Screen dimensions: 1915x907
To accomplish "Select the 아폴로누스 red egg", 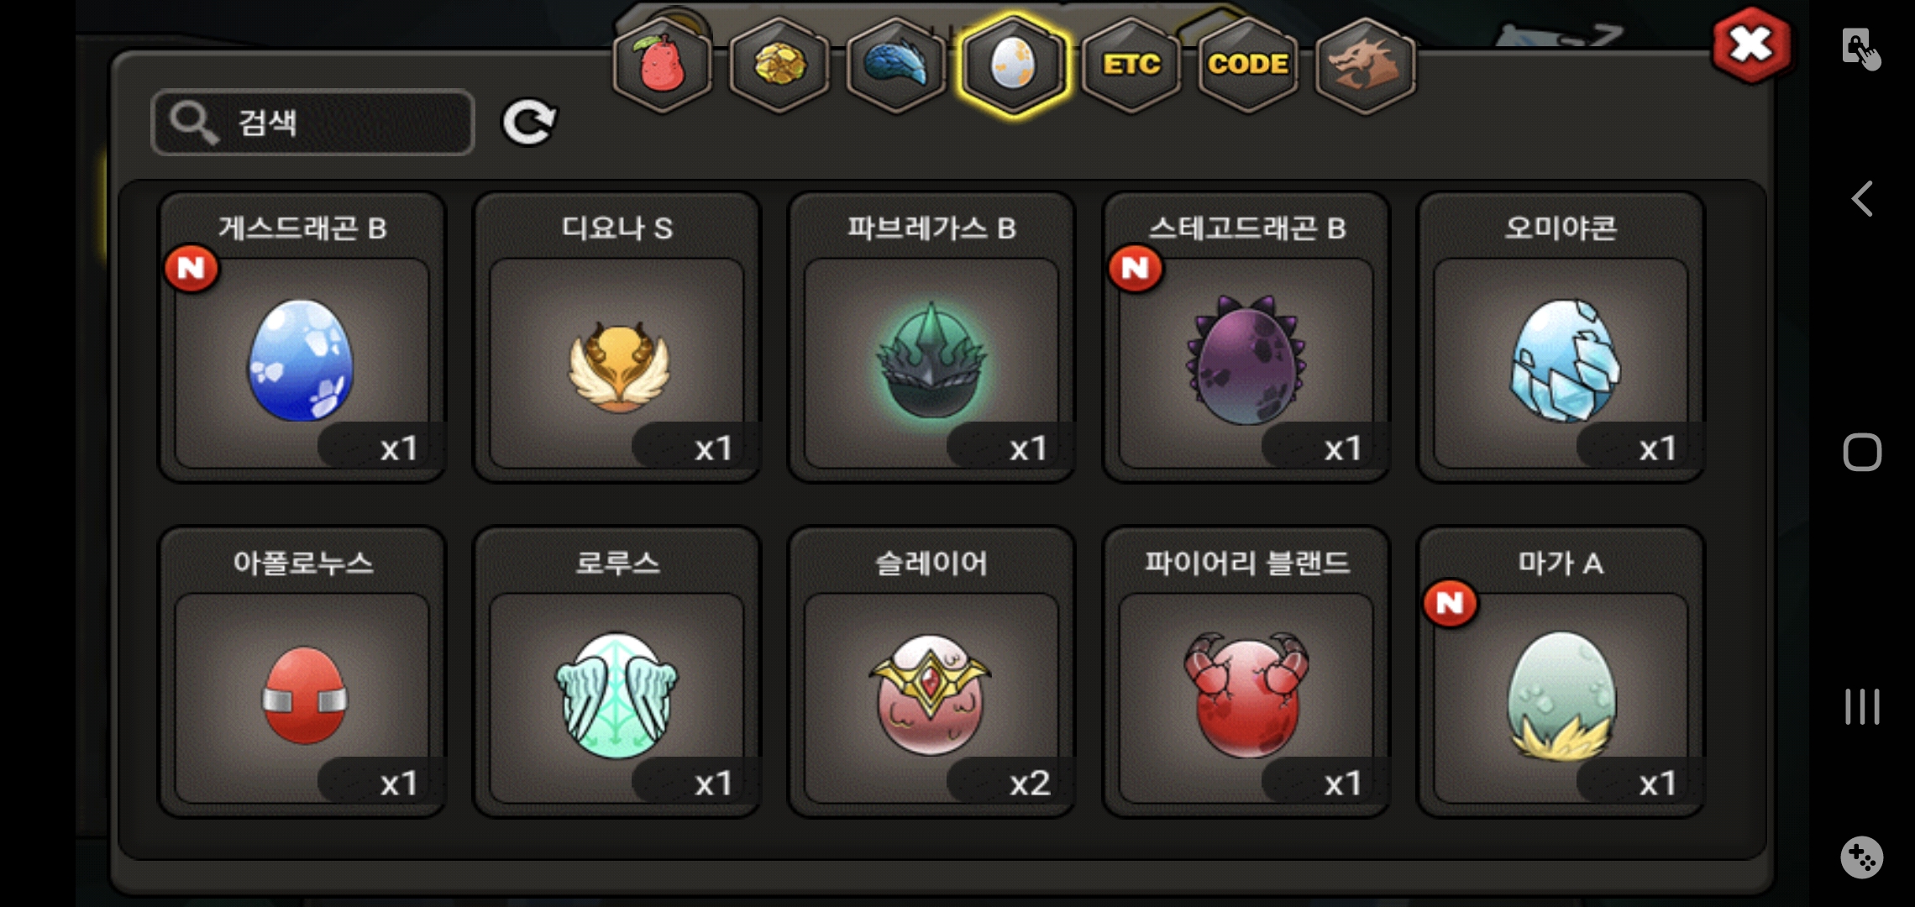I will coord(302,672).
